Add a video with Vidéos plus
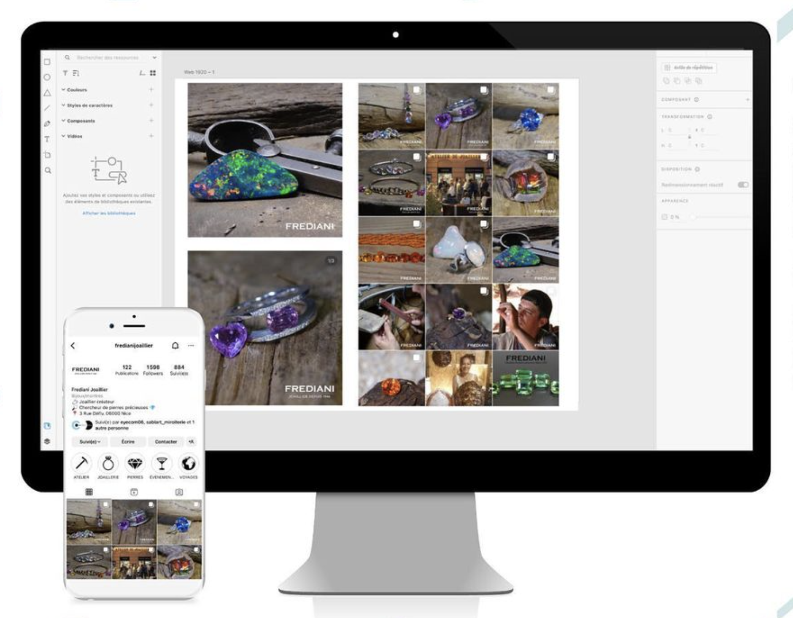793x618 pixels. click(x=151, y=136)
